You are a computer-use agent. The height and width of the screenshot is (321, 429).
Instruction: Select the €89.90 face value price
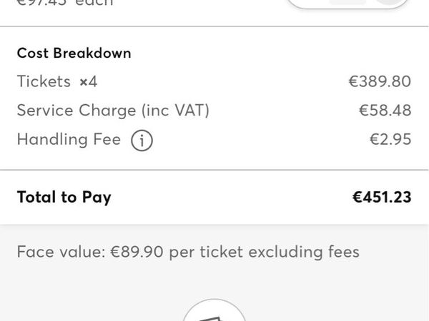coord(137,252)
